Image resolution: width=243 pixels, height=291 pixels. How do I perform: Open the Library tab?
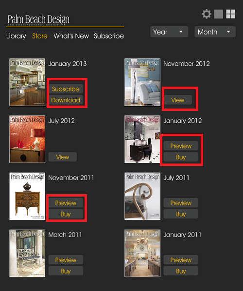pos(16,36)
